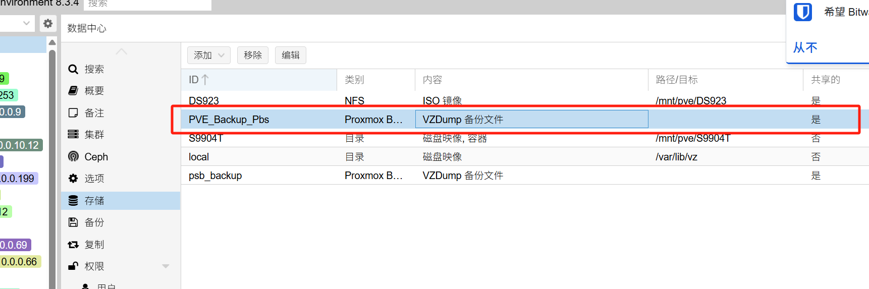Open the 复制 replication arrows icon
869x289 pixels.
point(73,244)
